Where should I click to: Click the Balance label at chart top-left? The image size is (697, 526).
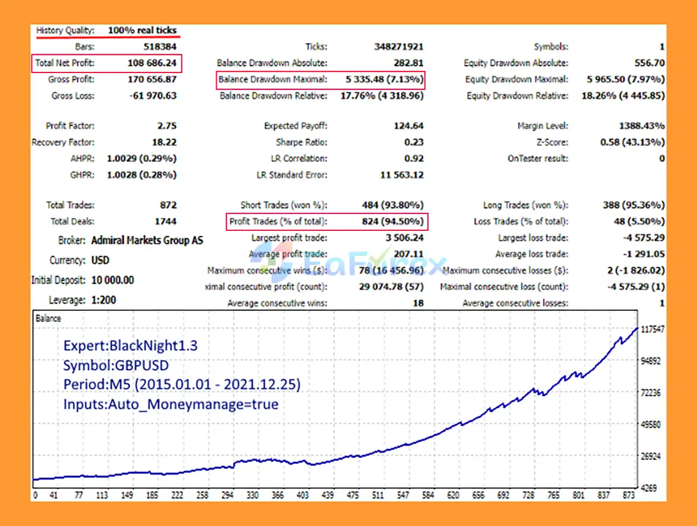48,319
